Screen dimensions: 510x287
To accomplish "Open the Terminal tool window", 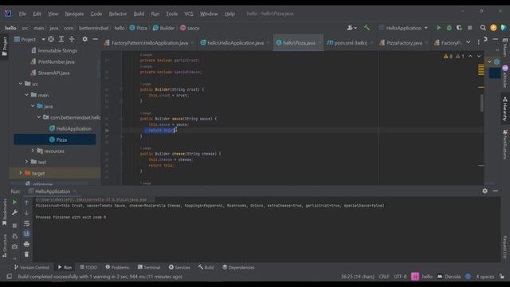I will [x=149, y=267].
